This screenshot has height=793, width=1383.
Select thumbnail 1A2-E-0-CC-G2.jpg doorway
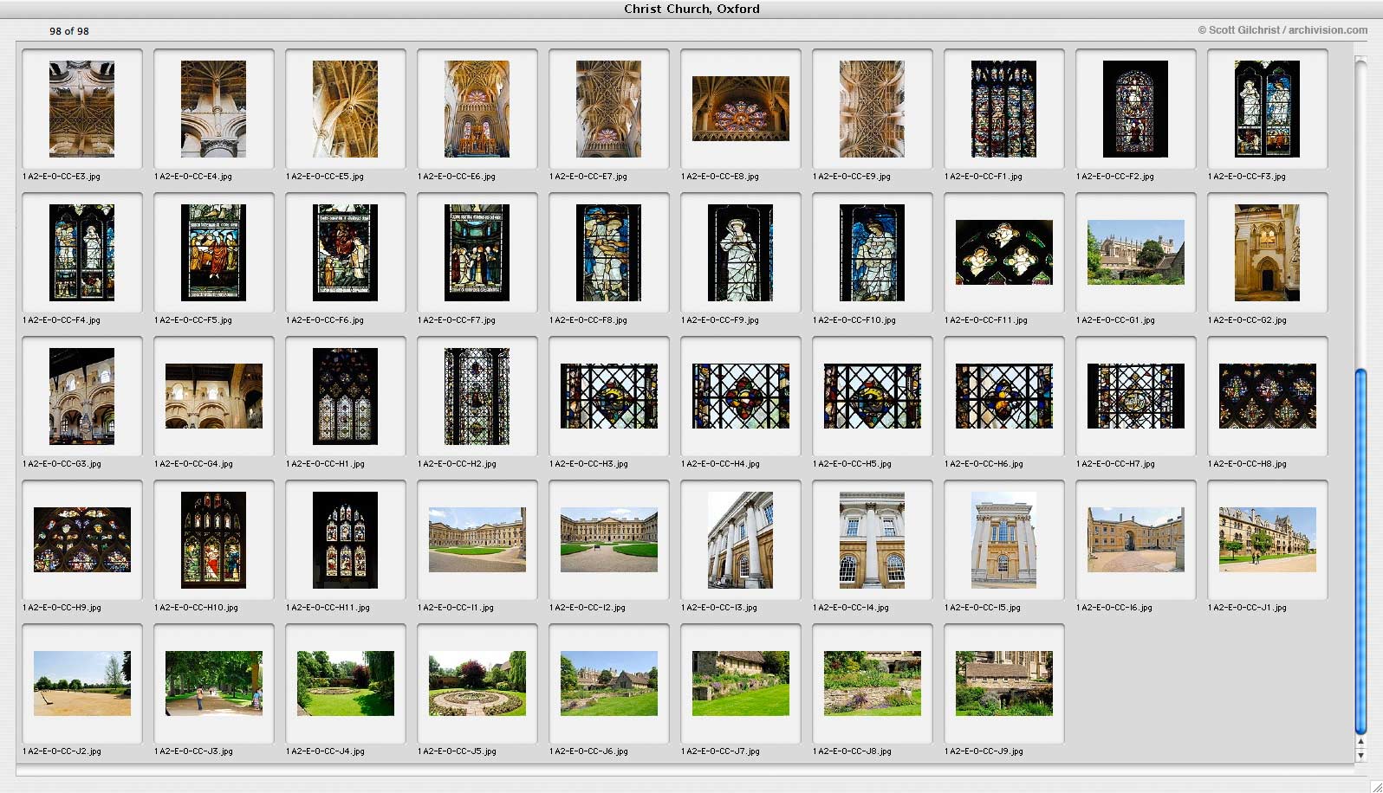click(1268, 253)
